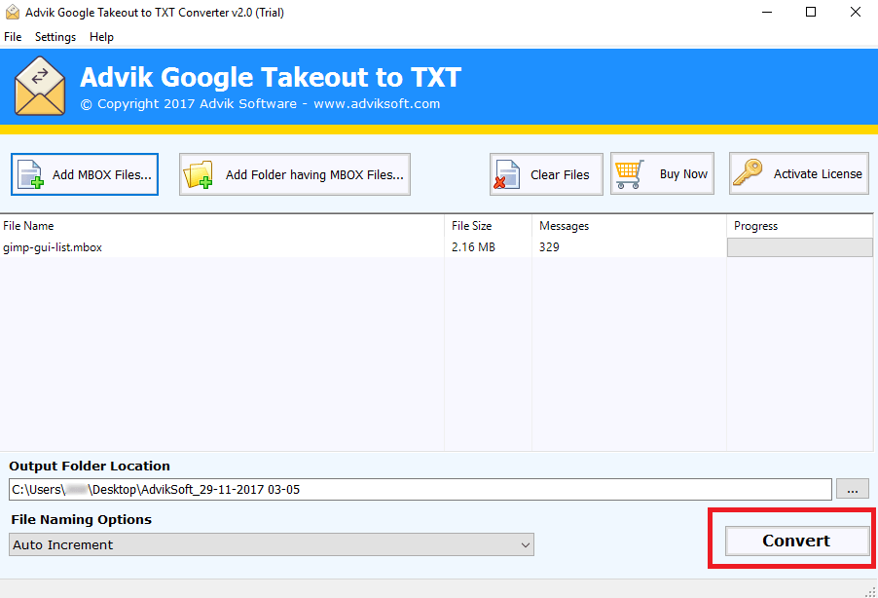The height and width of the screenshot is (598, 878).
Task: Click the app icon in the title bar
Action: [13, 13]
